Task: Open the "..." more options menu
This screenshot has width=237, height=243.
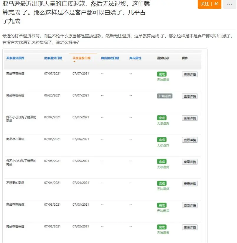Action: click(x=230, y=4)
